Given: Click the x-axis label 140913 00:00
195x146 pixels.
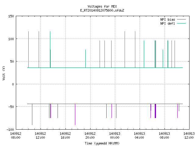Looking at the screenshot, I should (115, 136).
